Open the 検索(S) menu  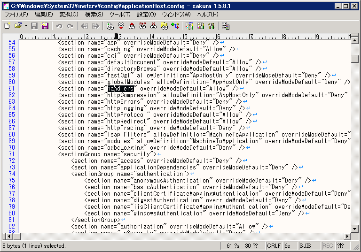point(94,15)
